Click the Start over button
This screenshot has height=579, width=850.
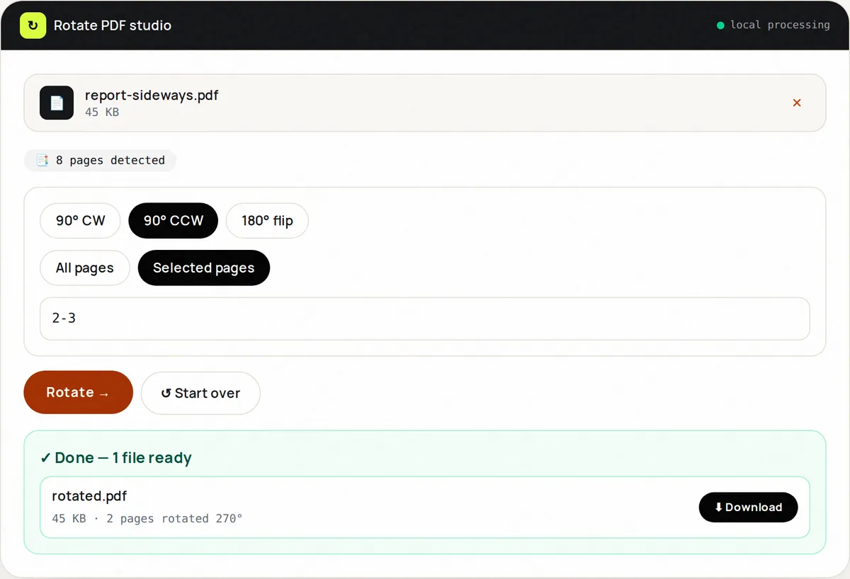[x=200, y=393]
